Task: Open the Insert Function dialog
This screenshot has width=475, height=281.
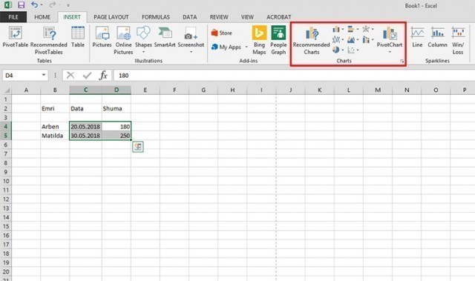Action: tap(103, 75)
